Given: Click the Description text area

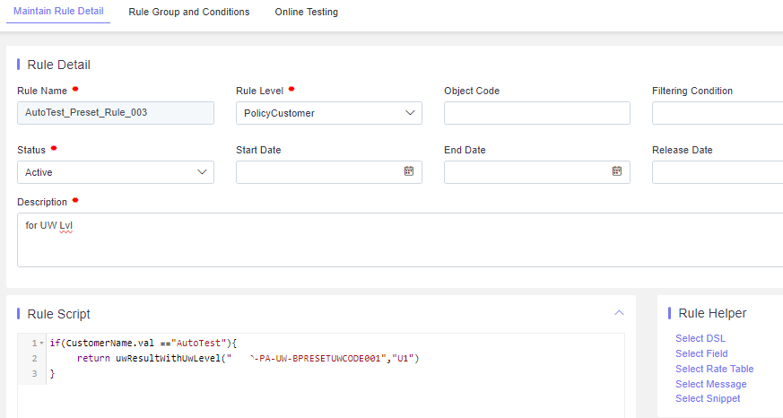Looking at the screenshot, I should (400, 239).
